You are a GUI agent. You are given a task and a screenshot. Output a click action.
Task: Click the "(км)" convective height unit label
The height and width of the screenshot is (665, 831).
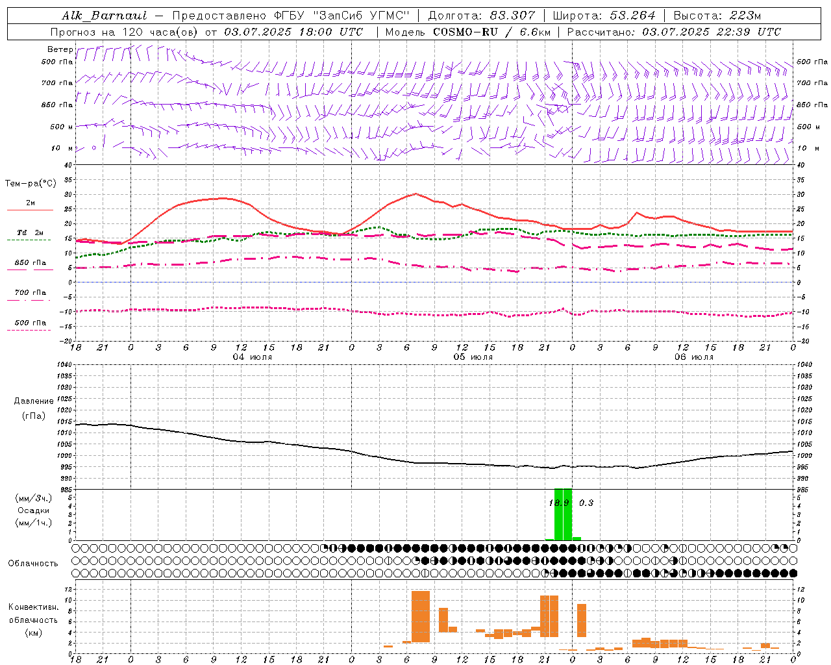pos(34,633)
